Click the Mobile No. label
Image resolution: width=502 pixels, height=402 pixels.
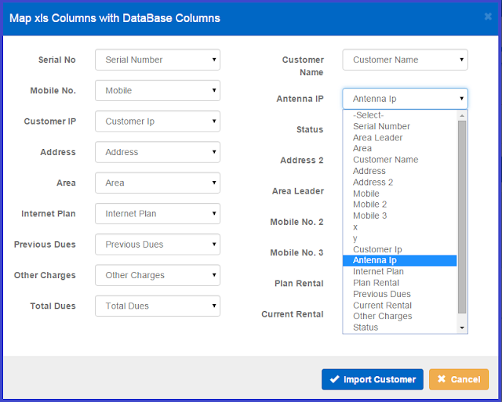pos(53,90)
